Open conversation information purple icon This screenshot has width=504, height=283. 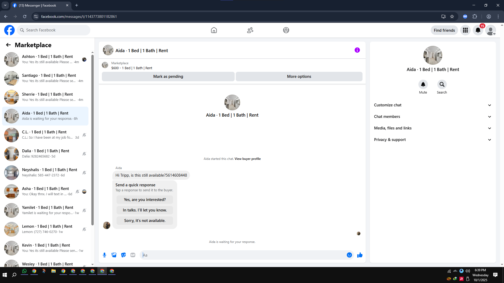pyautogui.click(x=357, y=50)
